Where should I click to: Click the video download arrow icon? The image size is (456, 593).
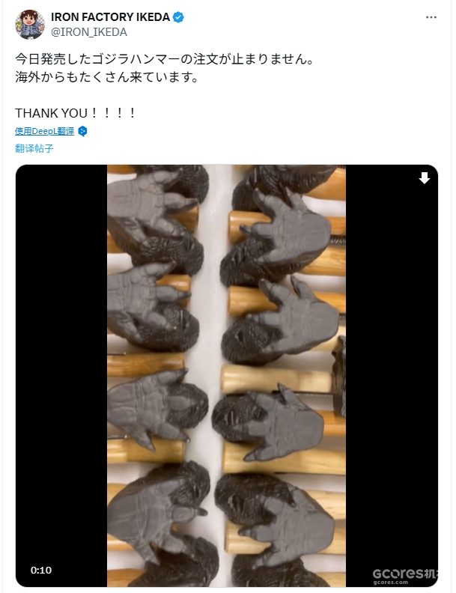(425, 177)
